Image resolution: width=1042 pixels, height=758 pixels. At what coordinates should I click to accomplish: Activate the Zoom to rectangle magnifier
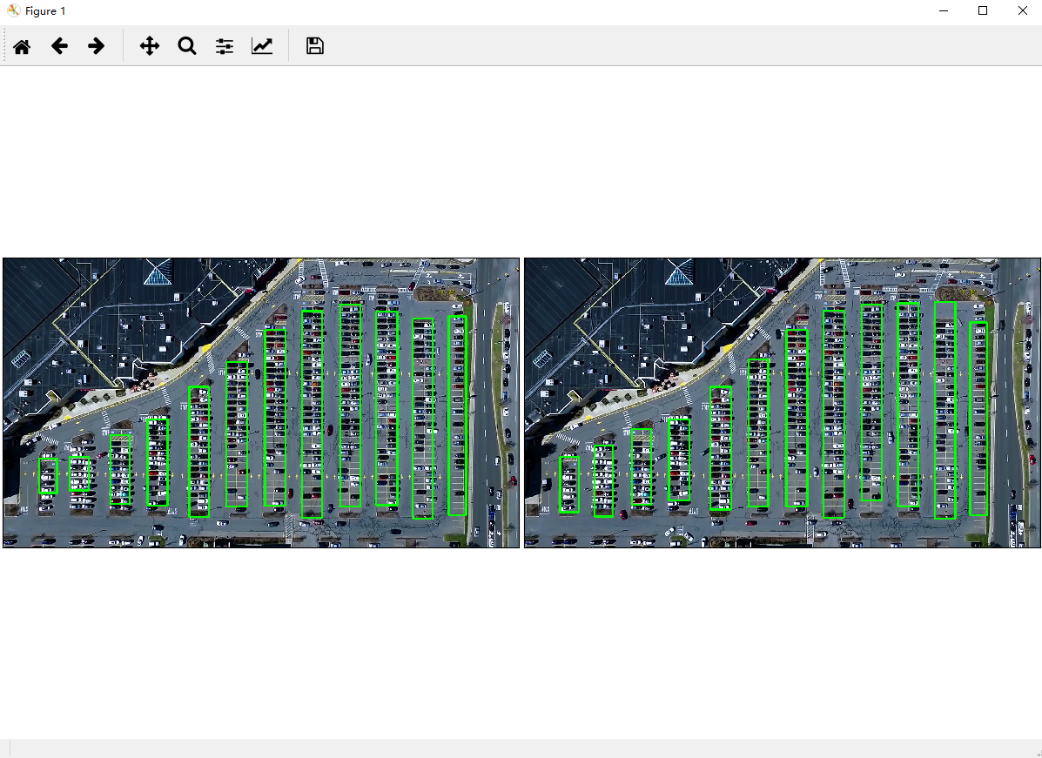coord(187,46)
